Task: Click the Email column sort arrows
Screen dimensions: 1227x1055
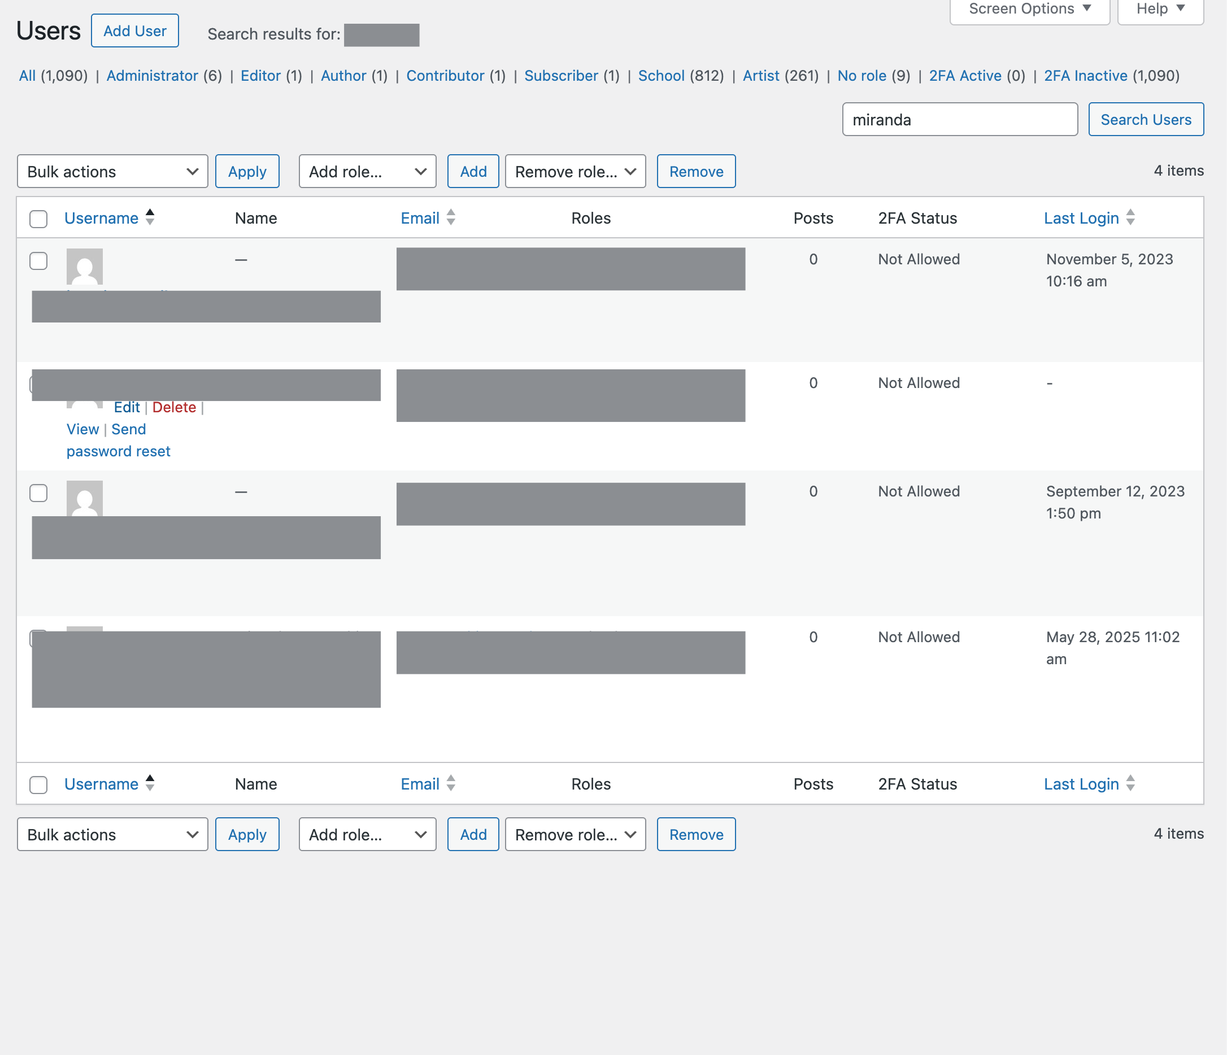Action: (x=451, y=217)
